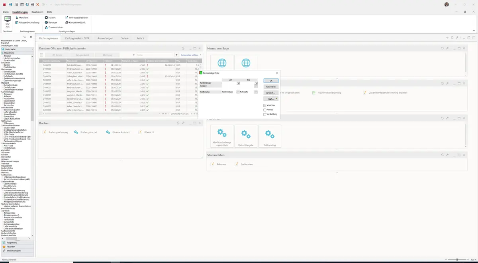Open the Aufwärts sort direction dropdown
Viewport: 478px width, 263px height.
(x=256, y=92)
